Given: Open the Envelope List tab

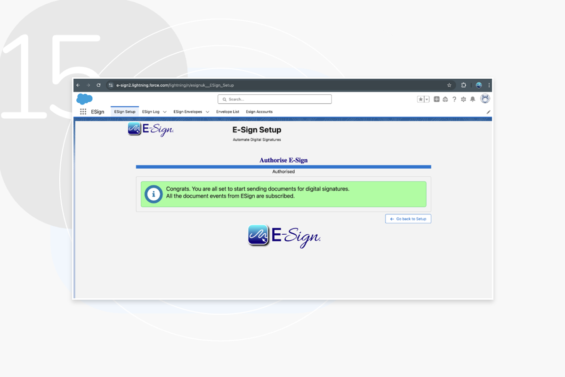Looking at the screenshot, I should [x=228, y=112].
